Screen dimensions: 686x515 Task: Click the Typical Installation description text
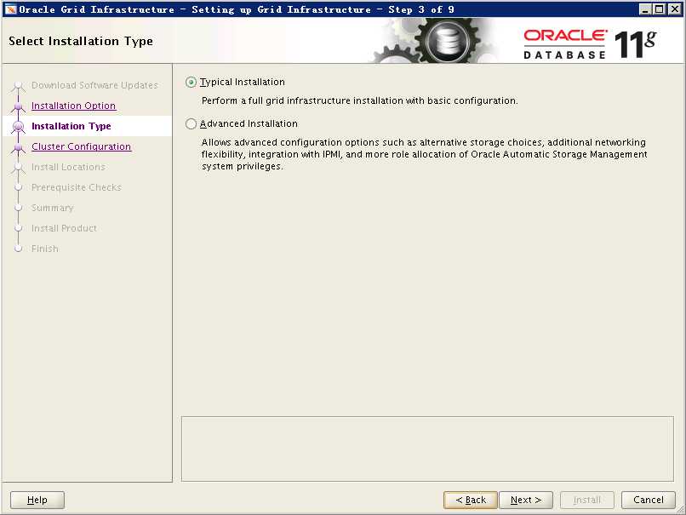tap(360, 100)
